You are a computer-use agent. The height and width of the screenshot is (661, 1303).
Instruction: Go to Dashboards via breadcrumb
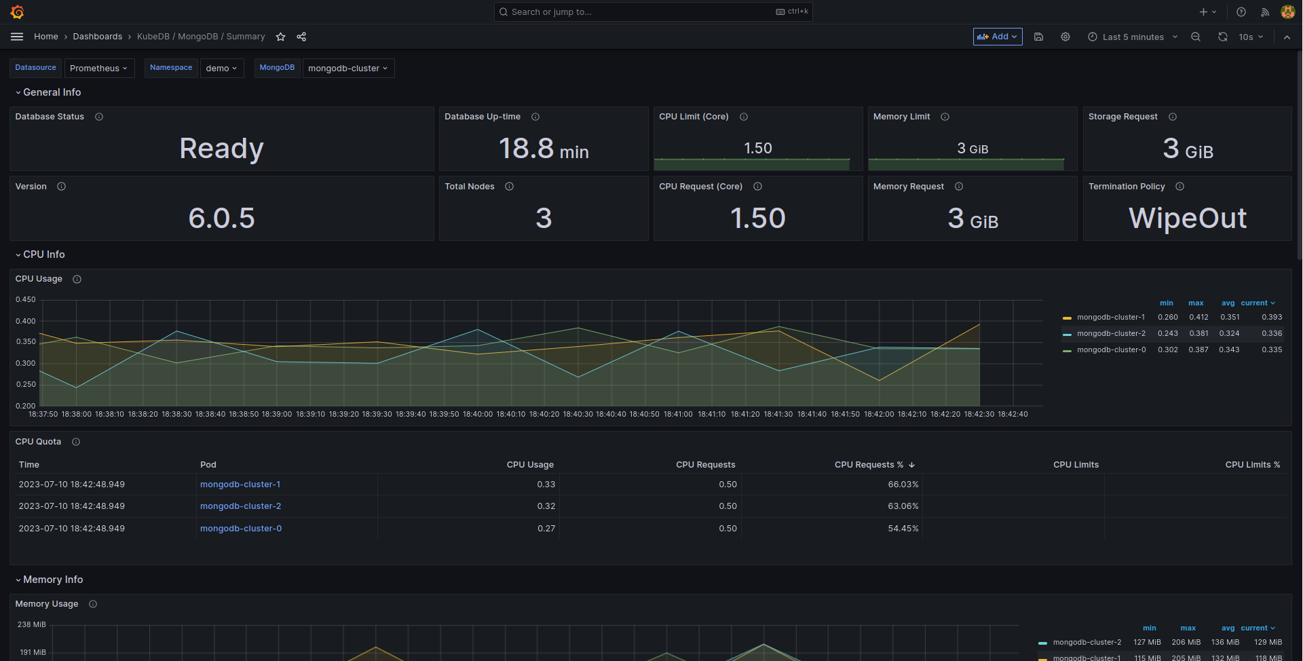coord(97,37)
